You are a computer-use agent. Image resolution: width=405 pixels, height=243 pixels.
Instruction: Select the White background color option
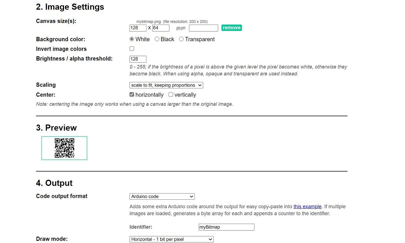click(132, 39)
